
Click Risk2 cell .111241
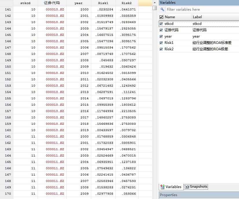[x=127, y=92]
